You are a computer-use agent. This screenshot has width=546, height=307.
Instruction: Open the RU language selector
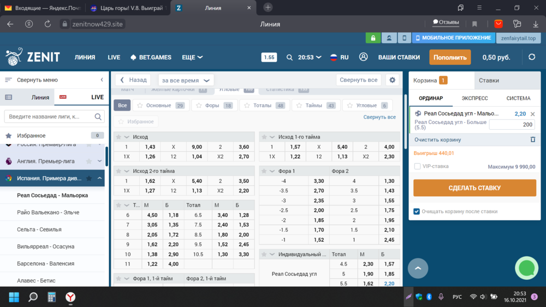tap(340, 57)
